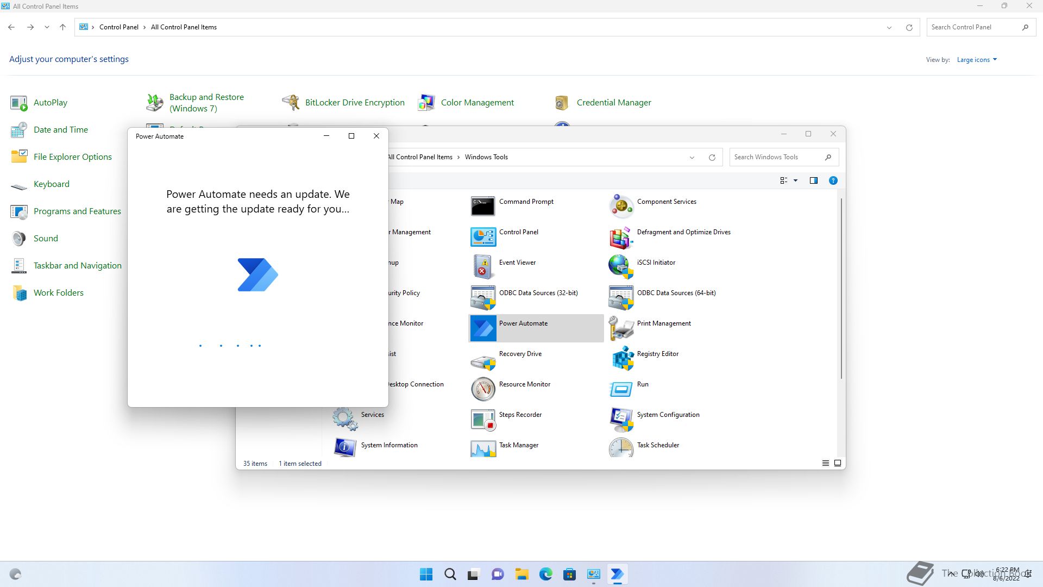Toggle the preview pane in Windows Tools

(x=814, y=180)
